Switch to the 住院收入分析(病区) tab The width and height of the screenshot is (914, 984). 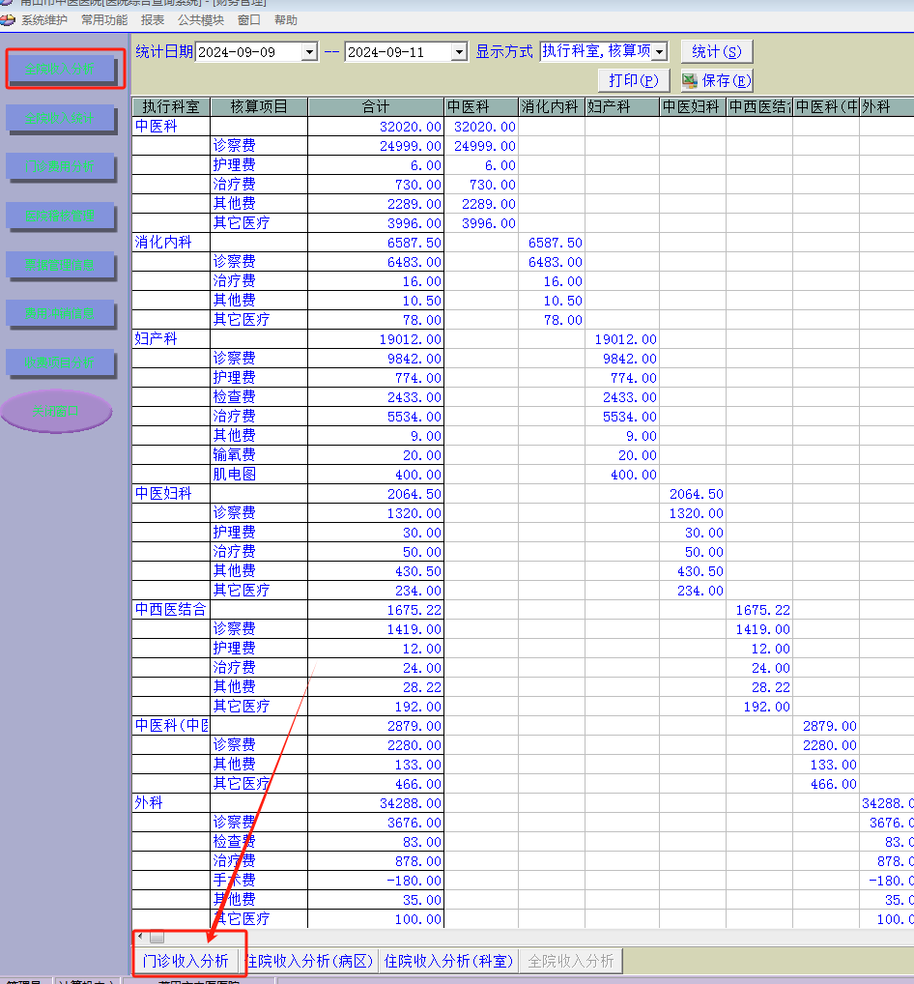click(x=308, y=961)
